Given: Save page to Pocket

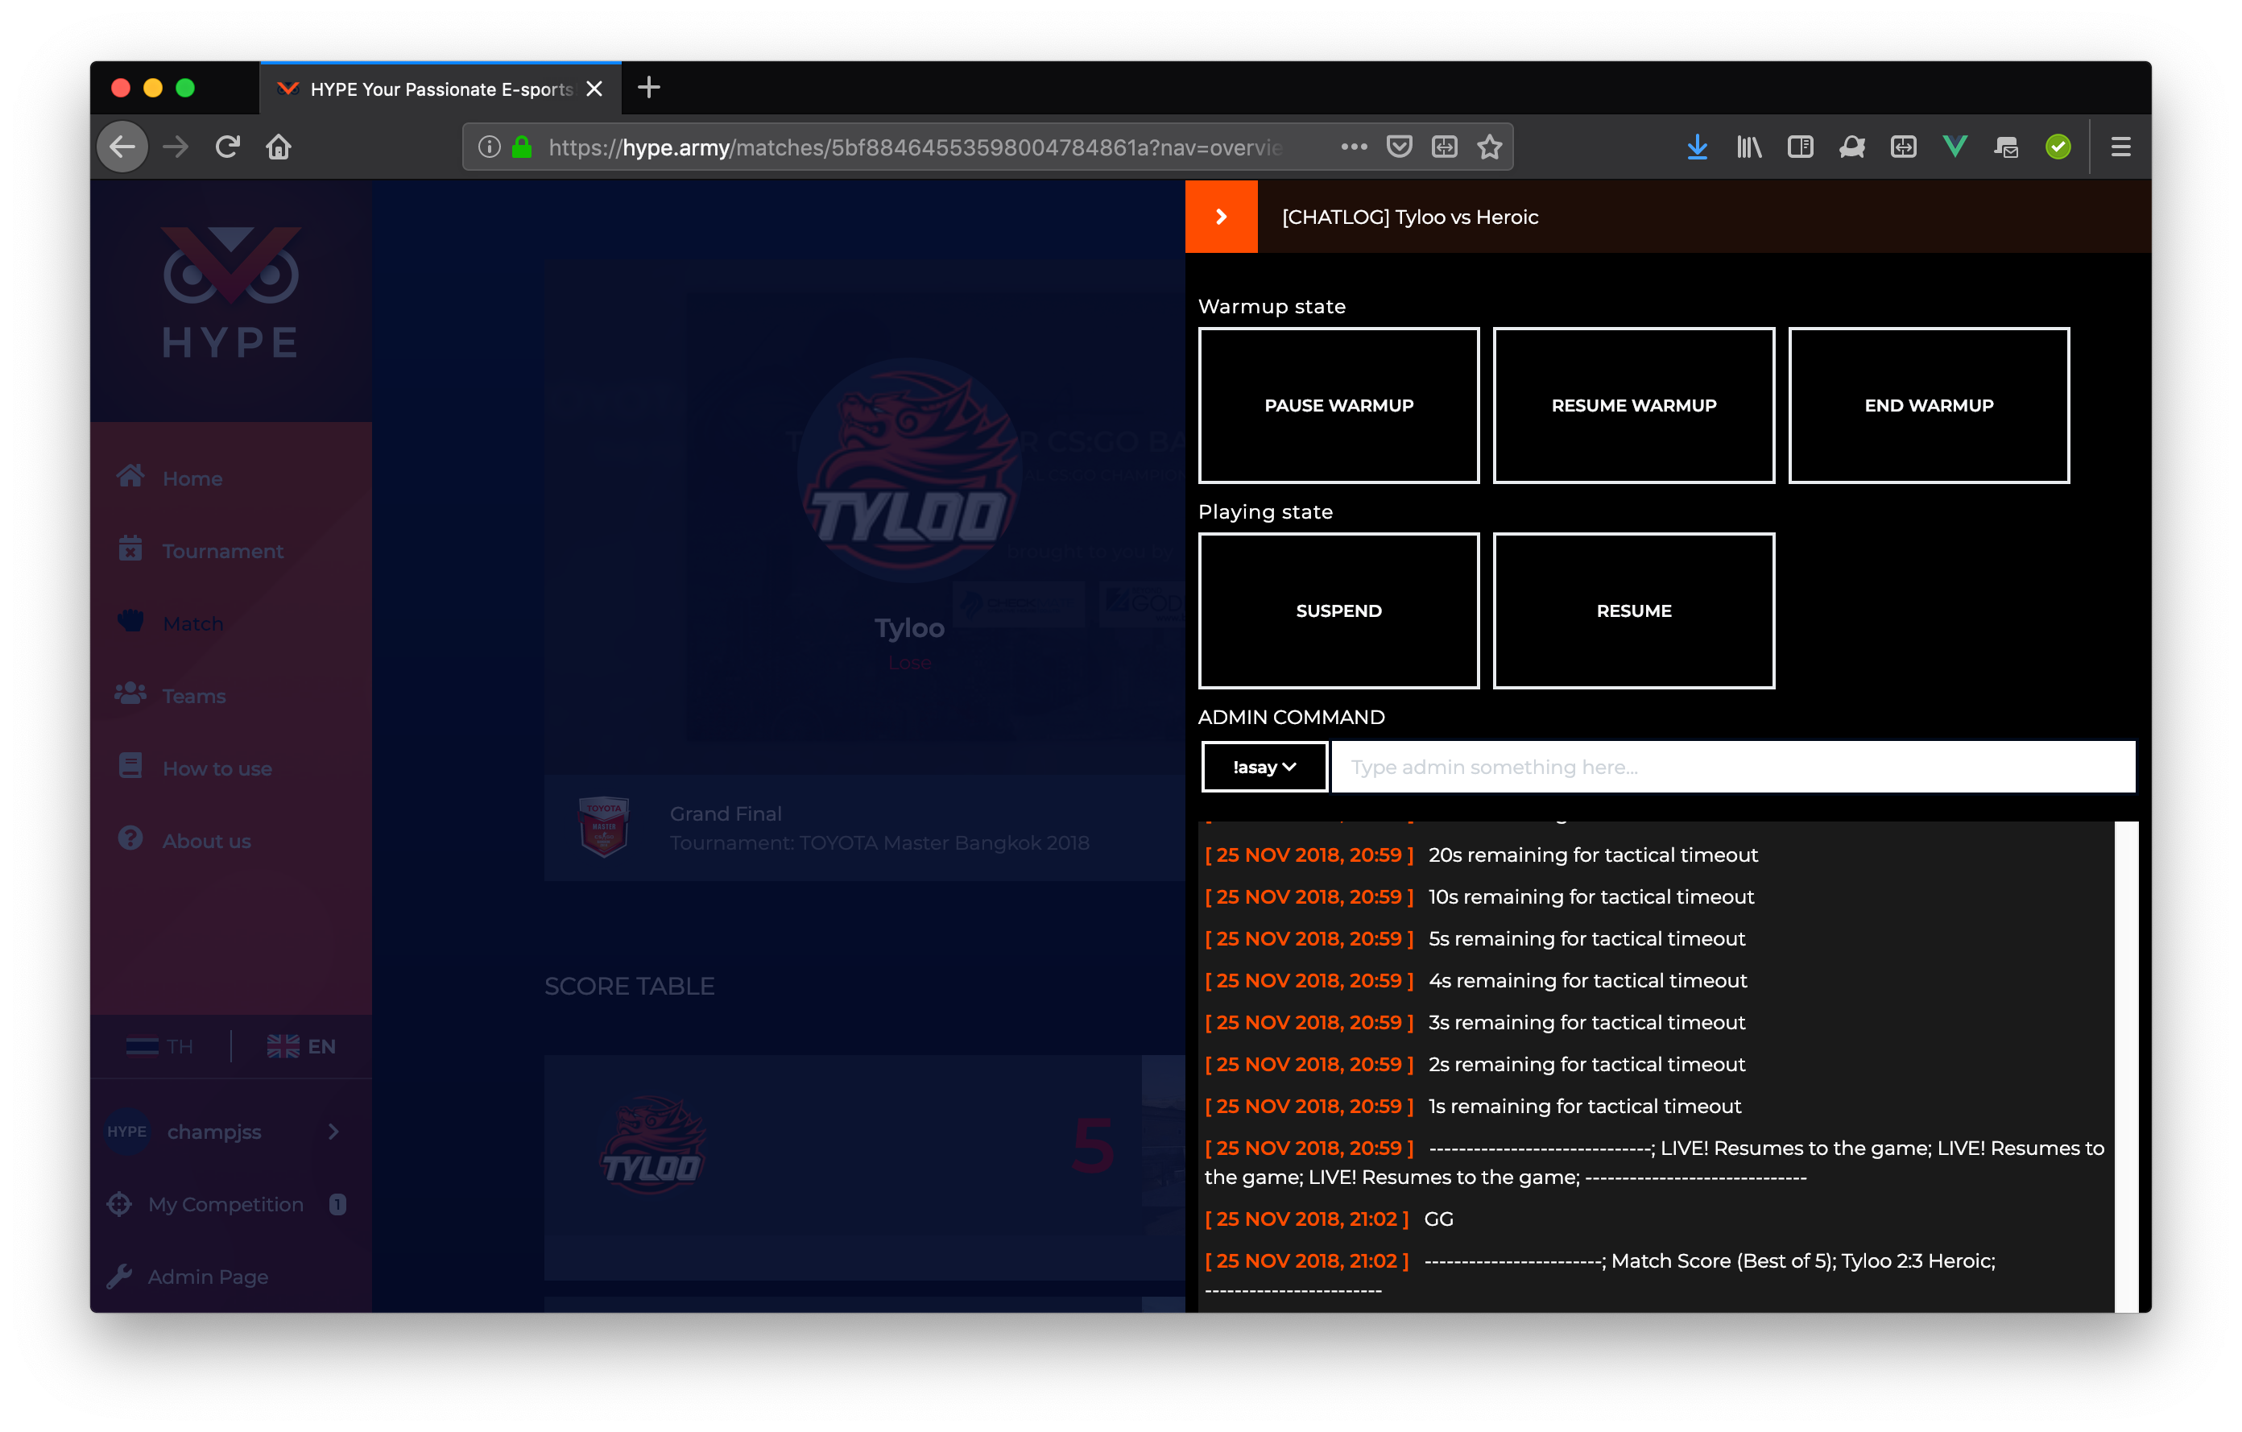Looking at the screenshot, I should 1399,147.
